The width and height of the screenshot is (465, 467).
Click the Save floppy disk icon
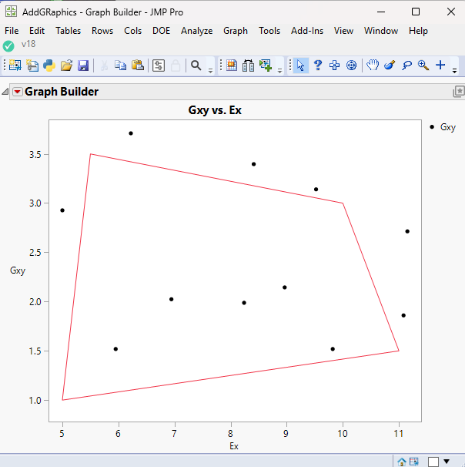[x=83, y=66]
